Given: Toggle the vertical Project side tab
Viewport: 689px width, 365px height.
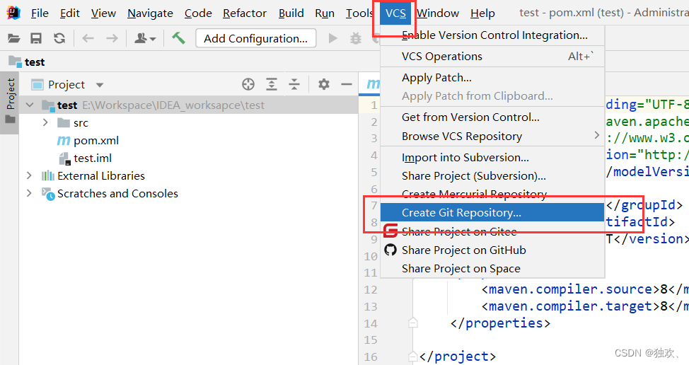Looking at the screenshot, I should pos(10,102).
